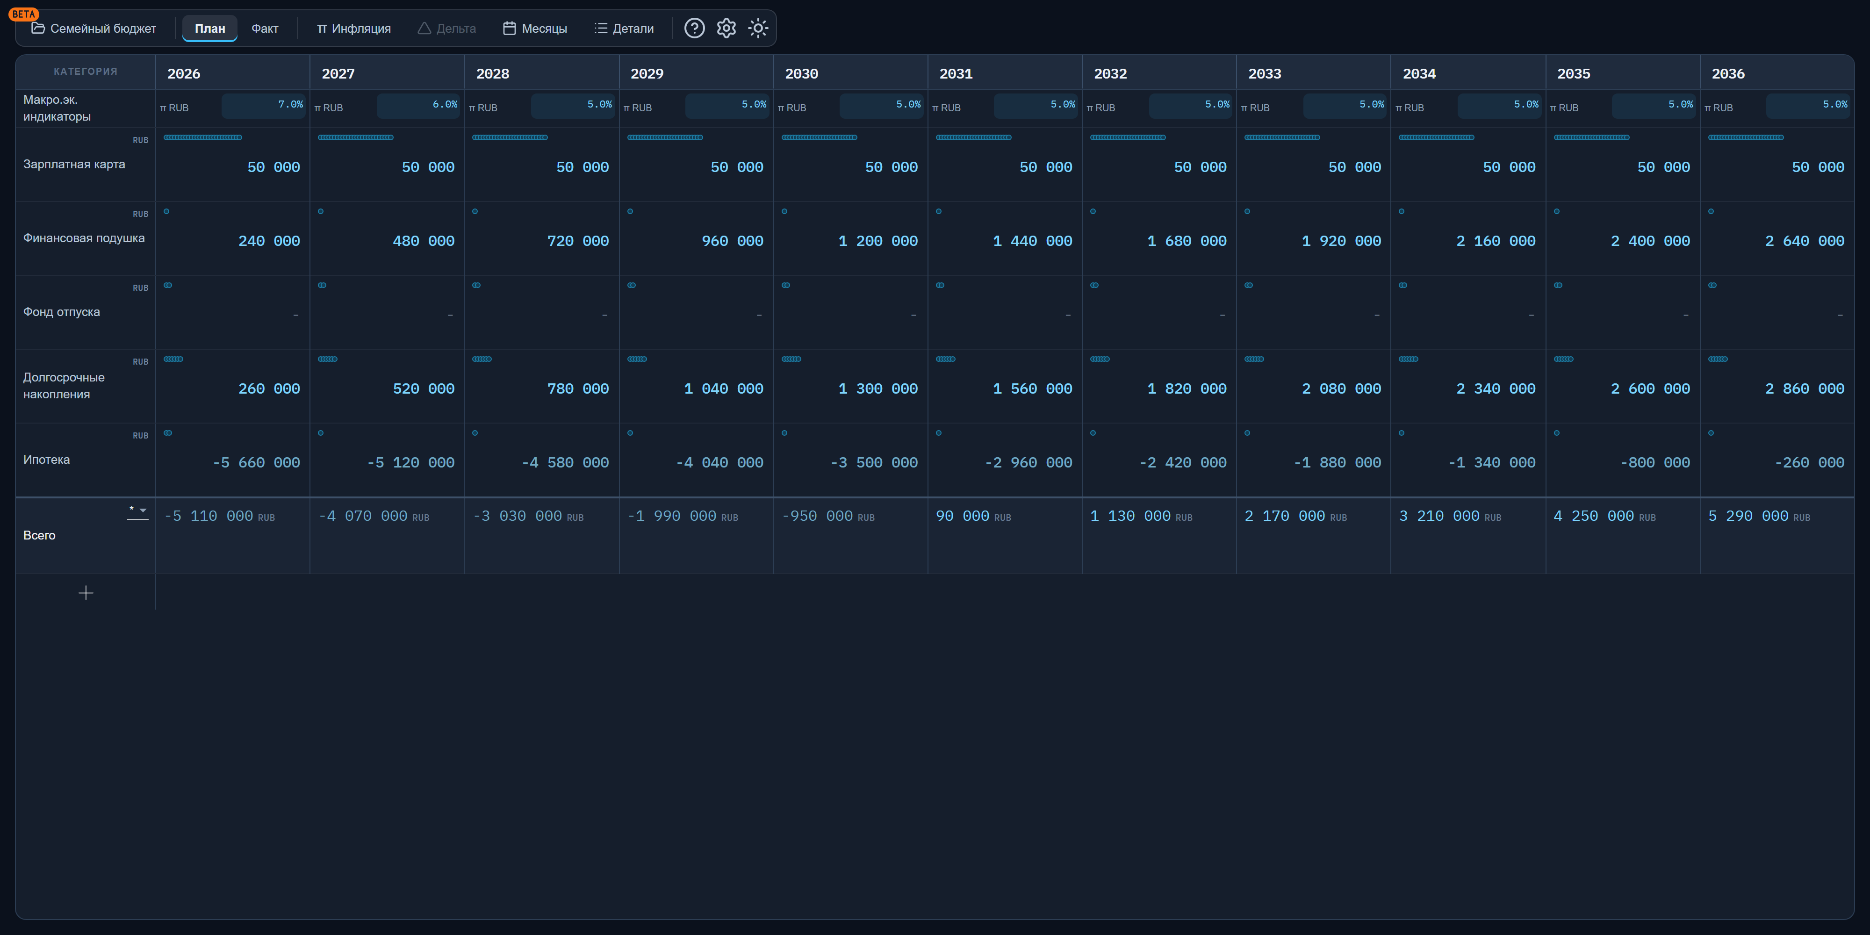Click the -5 660 000 Ипотека value
The image size is (1870, 935).
tap(256, 462)
